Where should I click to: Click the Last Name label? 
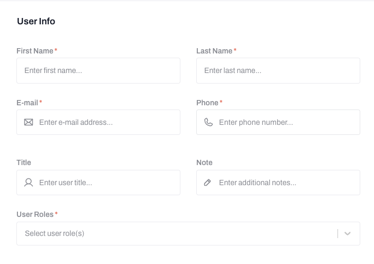(214, 51)
